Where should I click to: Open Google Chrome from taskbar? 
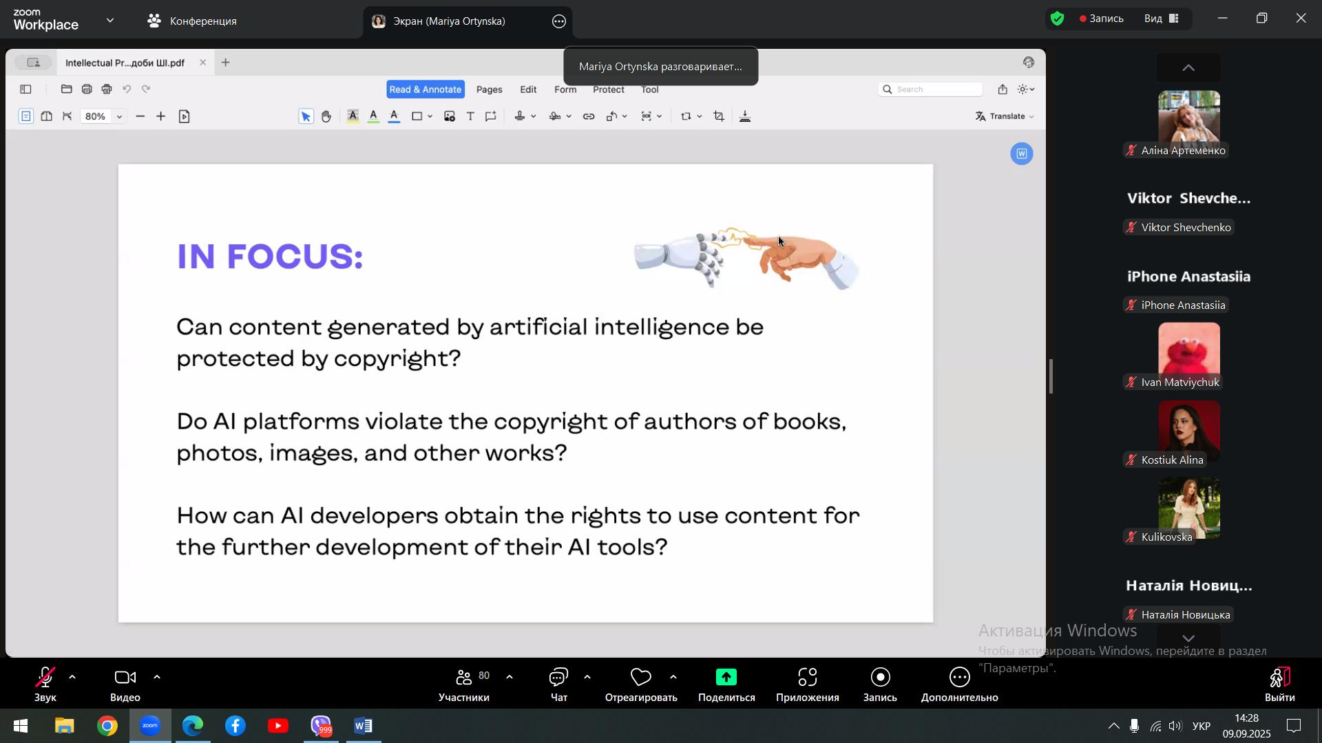point(107,726)
